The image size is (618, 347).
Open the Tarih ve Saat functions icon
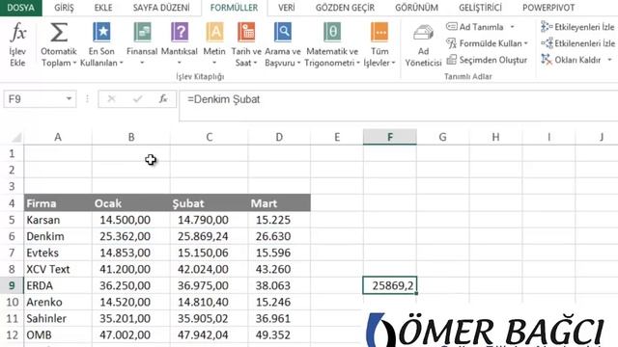tap(246, 32)
